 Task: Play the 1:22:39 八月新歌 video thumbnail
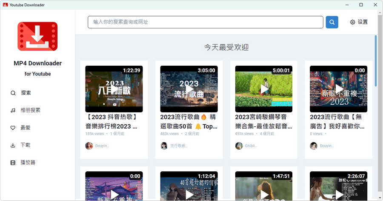[114, 89]
